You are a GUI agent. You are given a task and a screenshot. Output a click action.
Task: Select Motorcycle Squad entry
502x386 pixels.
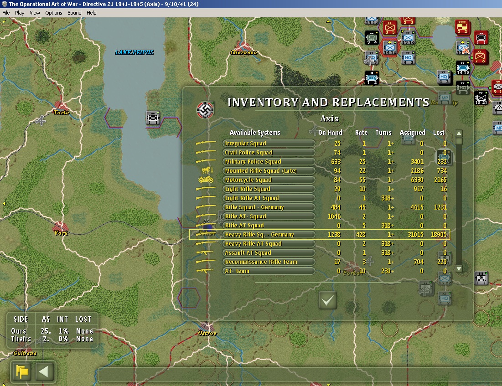pyautogui.click(x=269, y=180)
